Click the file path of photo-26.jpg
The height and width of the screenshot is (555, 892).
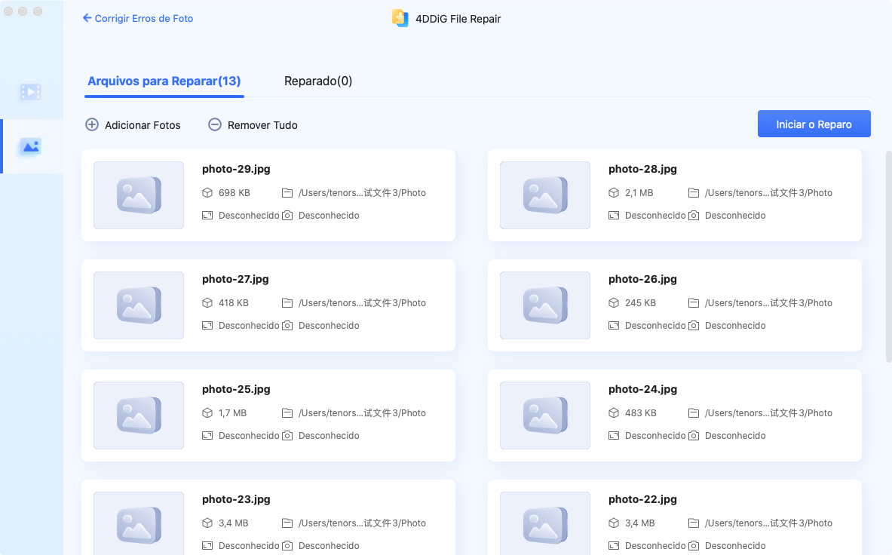coord(768,303)
